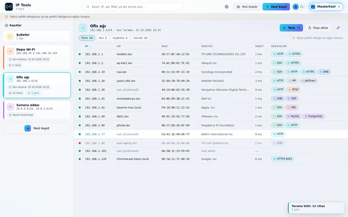Click the 7 cihaz chip on Depo Wi-Fi
This screenshot has height=217, width=348.
(x=15, y=65)
